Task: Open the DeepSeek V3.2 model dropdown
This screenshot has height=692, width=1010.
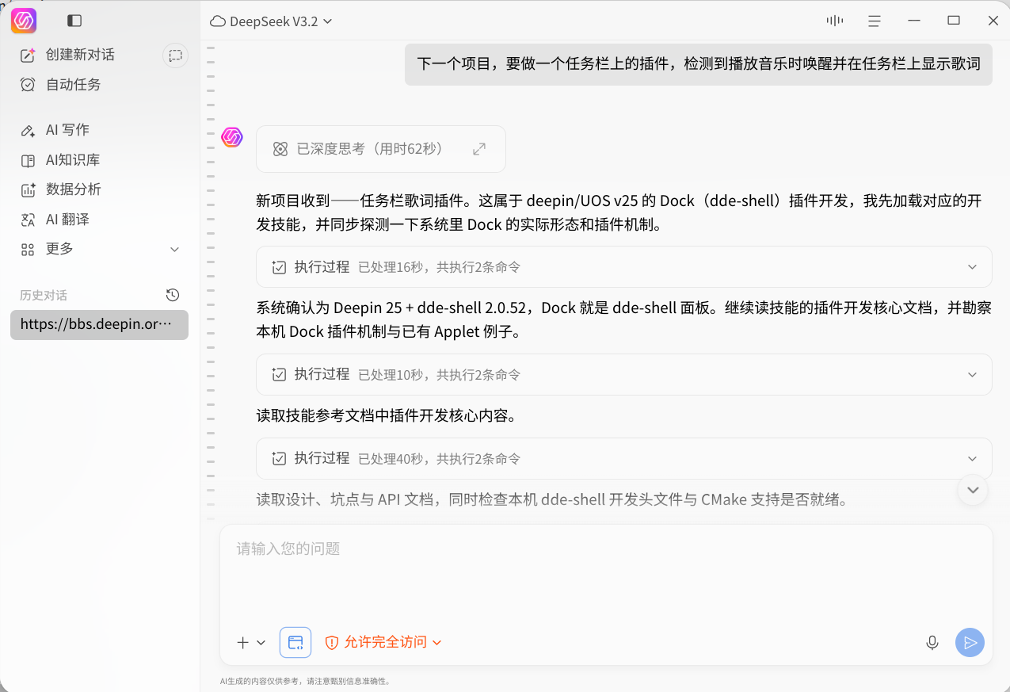Action: click(271, 21)
